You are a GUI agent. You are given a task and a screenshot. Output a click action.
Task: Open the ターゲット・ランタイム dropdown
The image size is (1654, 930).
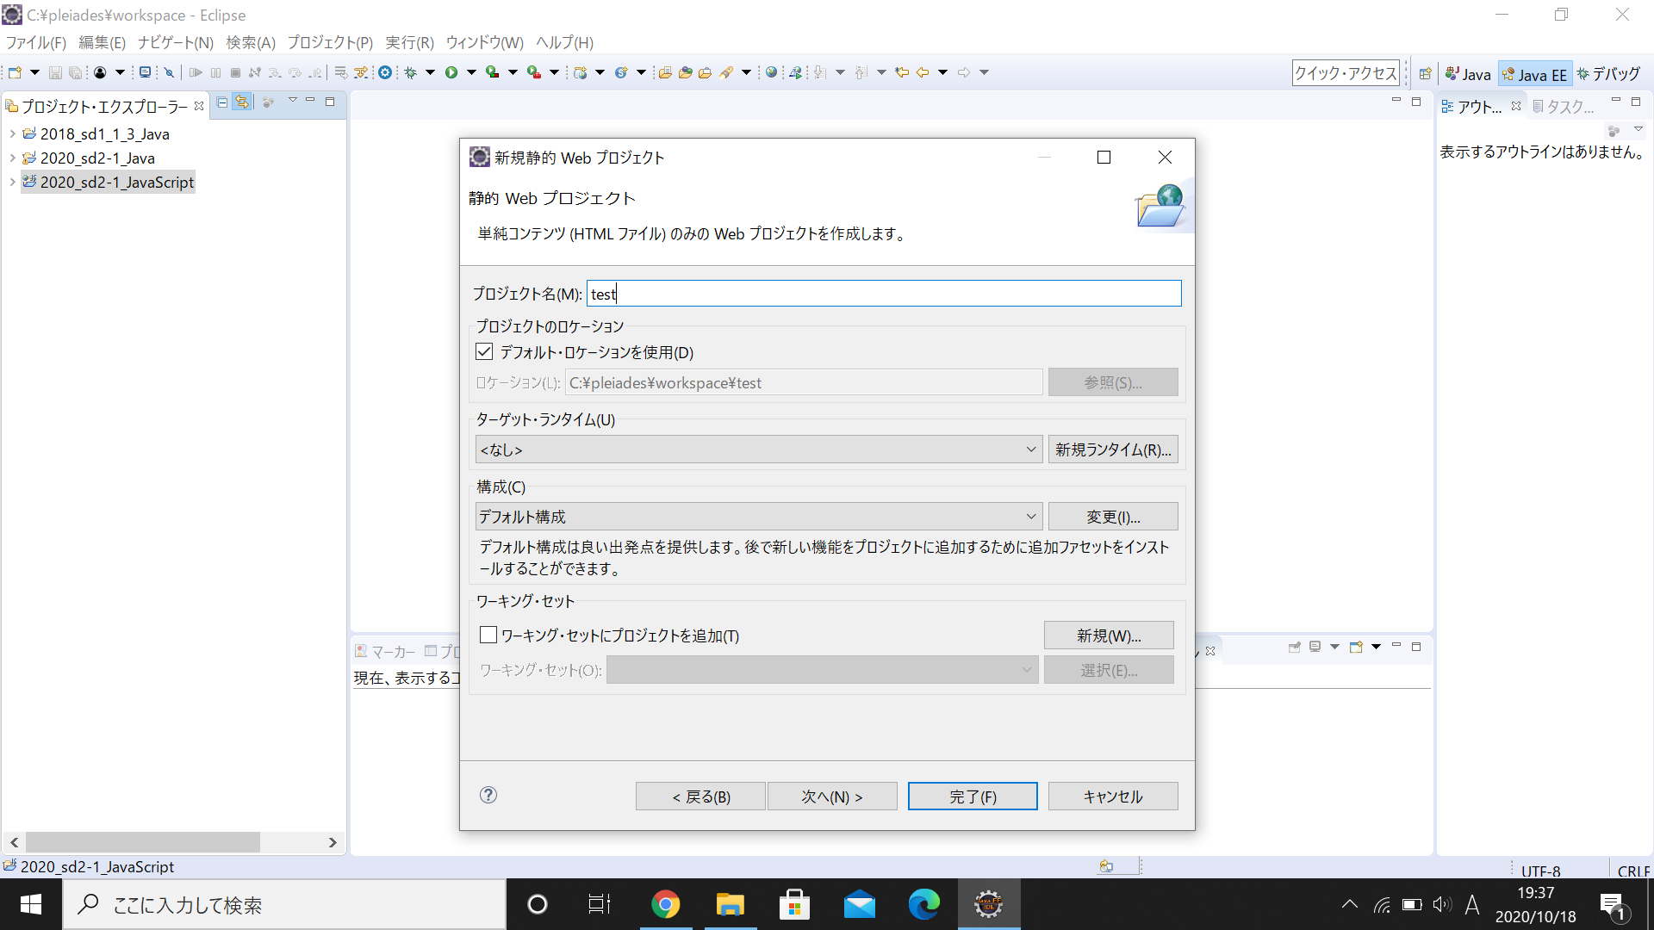[1031, 449]
